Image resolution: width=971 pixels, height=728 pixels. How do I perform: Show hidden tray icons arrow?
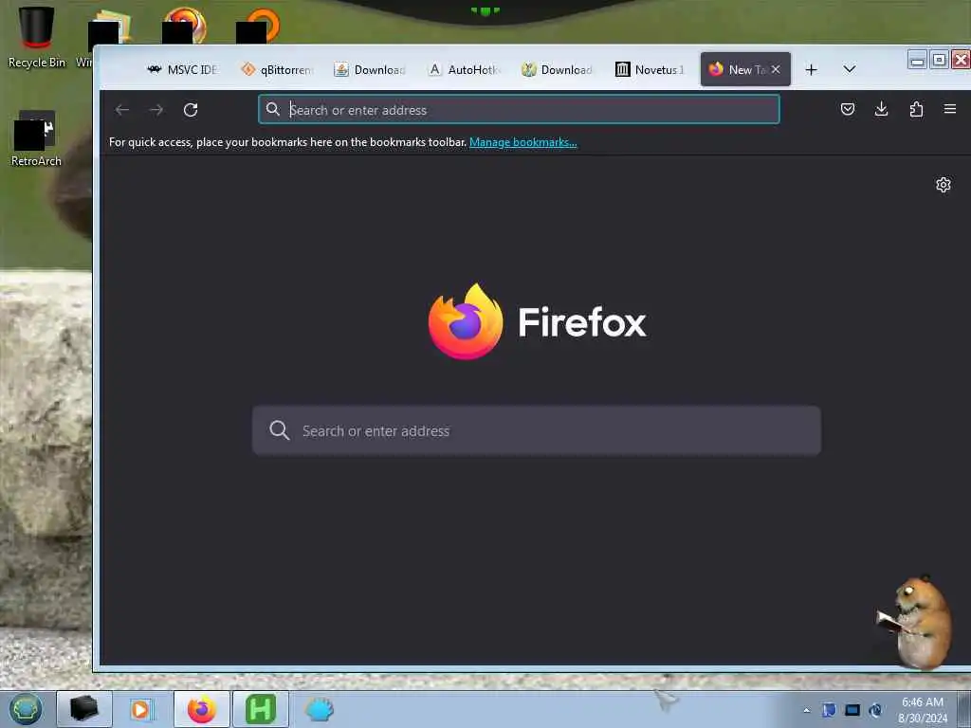[806, 711]
